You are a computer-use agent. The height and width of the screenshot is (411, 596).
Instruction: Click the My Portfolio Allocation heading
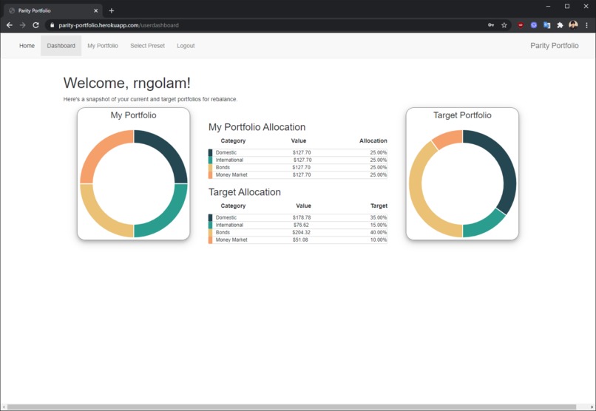click(x=257, y=127)
